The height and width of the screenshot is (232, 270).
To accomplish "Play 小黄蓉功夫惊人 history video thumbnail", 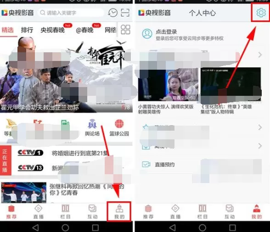I will pos(168,84).
